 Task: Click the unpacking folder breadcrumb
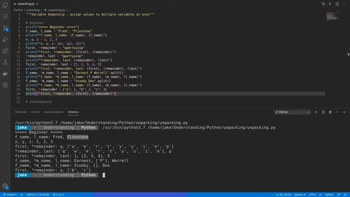[x=33, y=10]
